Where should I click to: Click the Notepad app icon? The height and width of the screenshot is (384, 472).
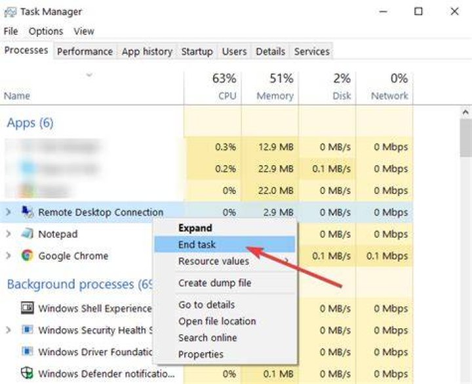28,234
